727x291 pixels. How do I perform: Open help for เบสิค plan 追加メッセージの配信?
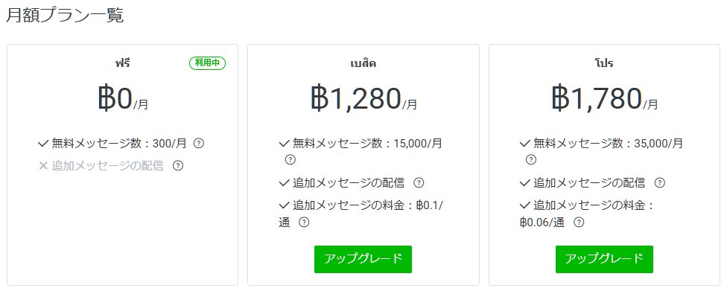[419, 182]
